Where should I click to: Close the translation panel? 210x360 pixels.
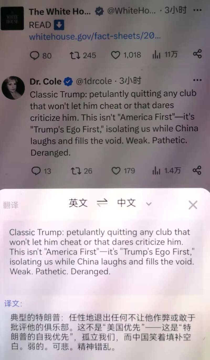[193, 205]
